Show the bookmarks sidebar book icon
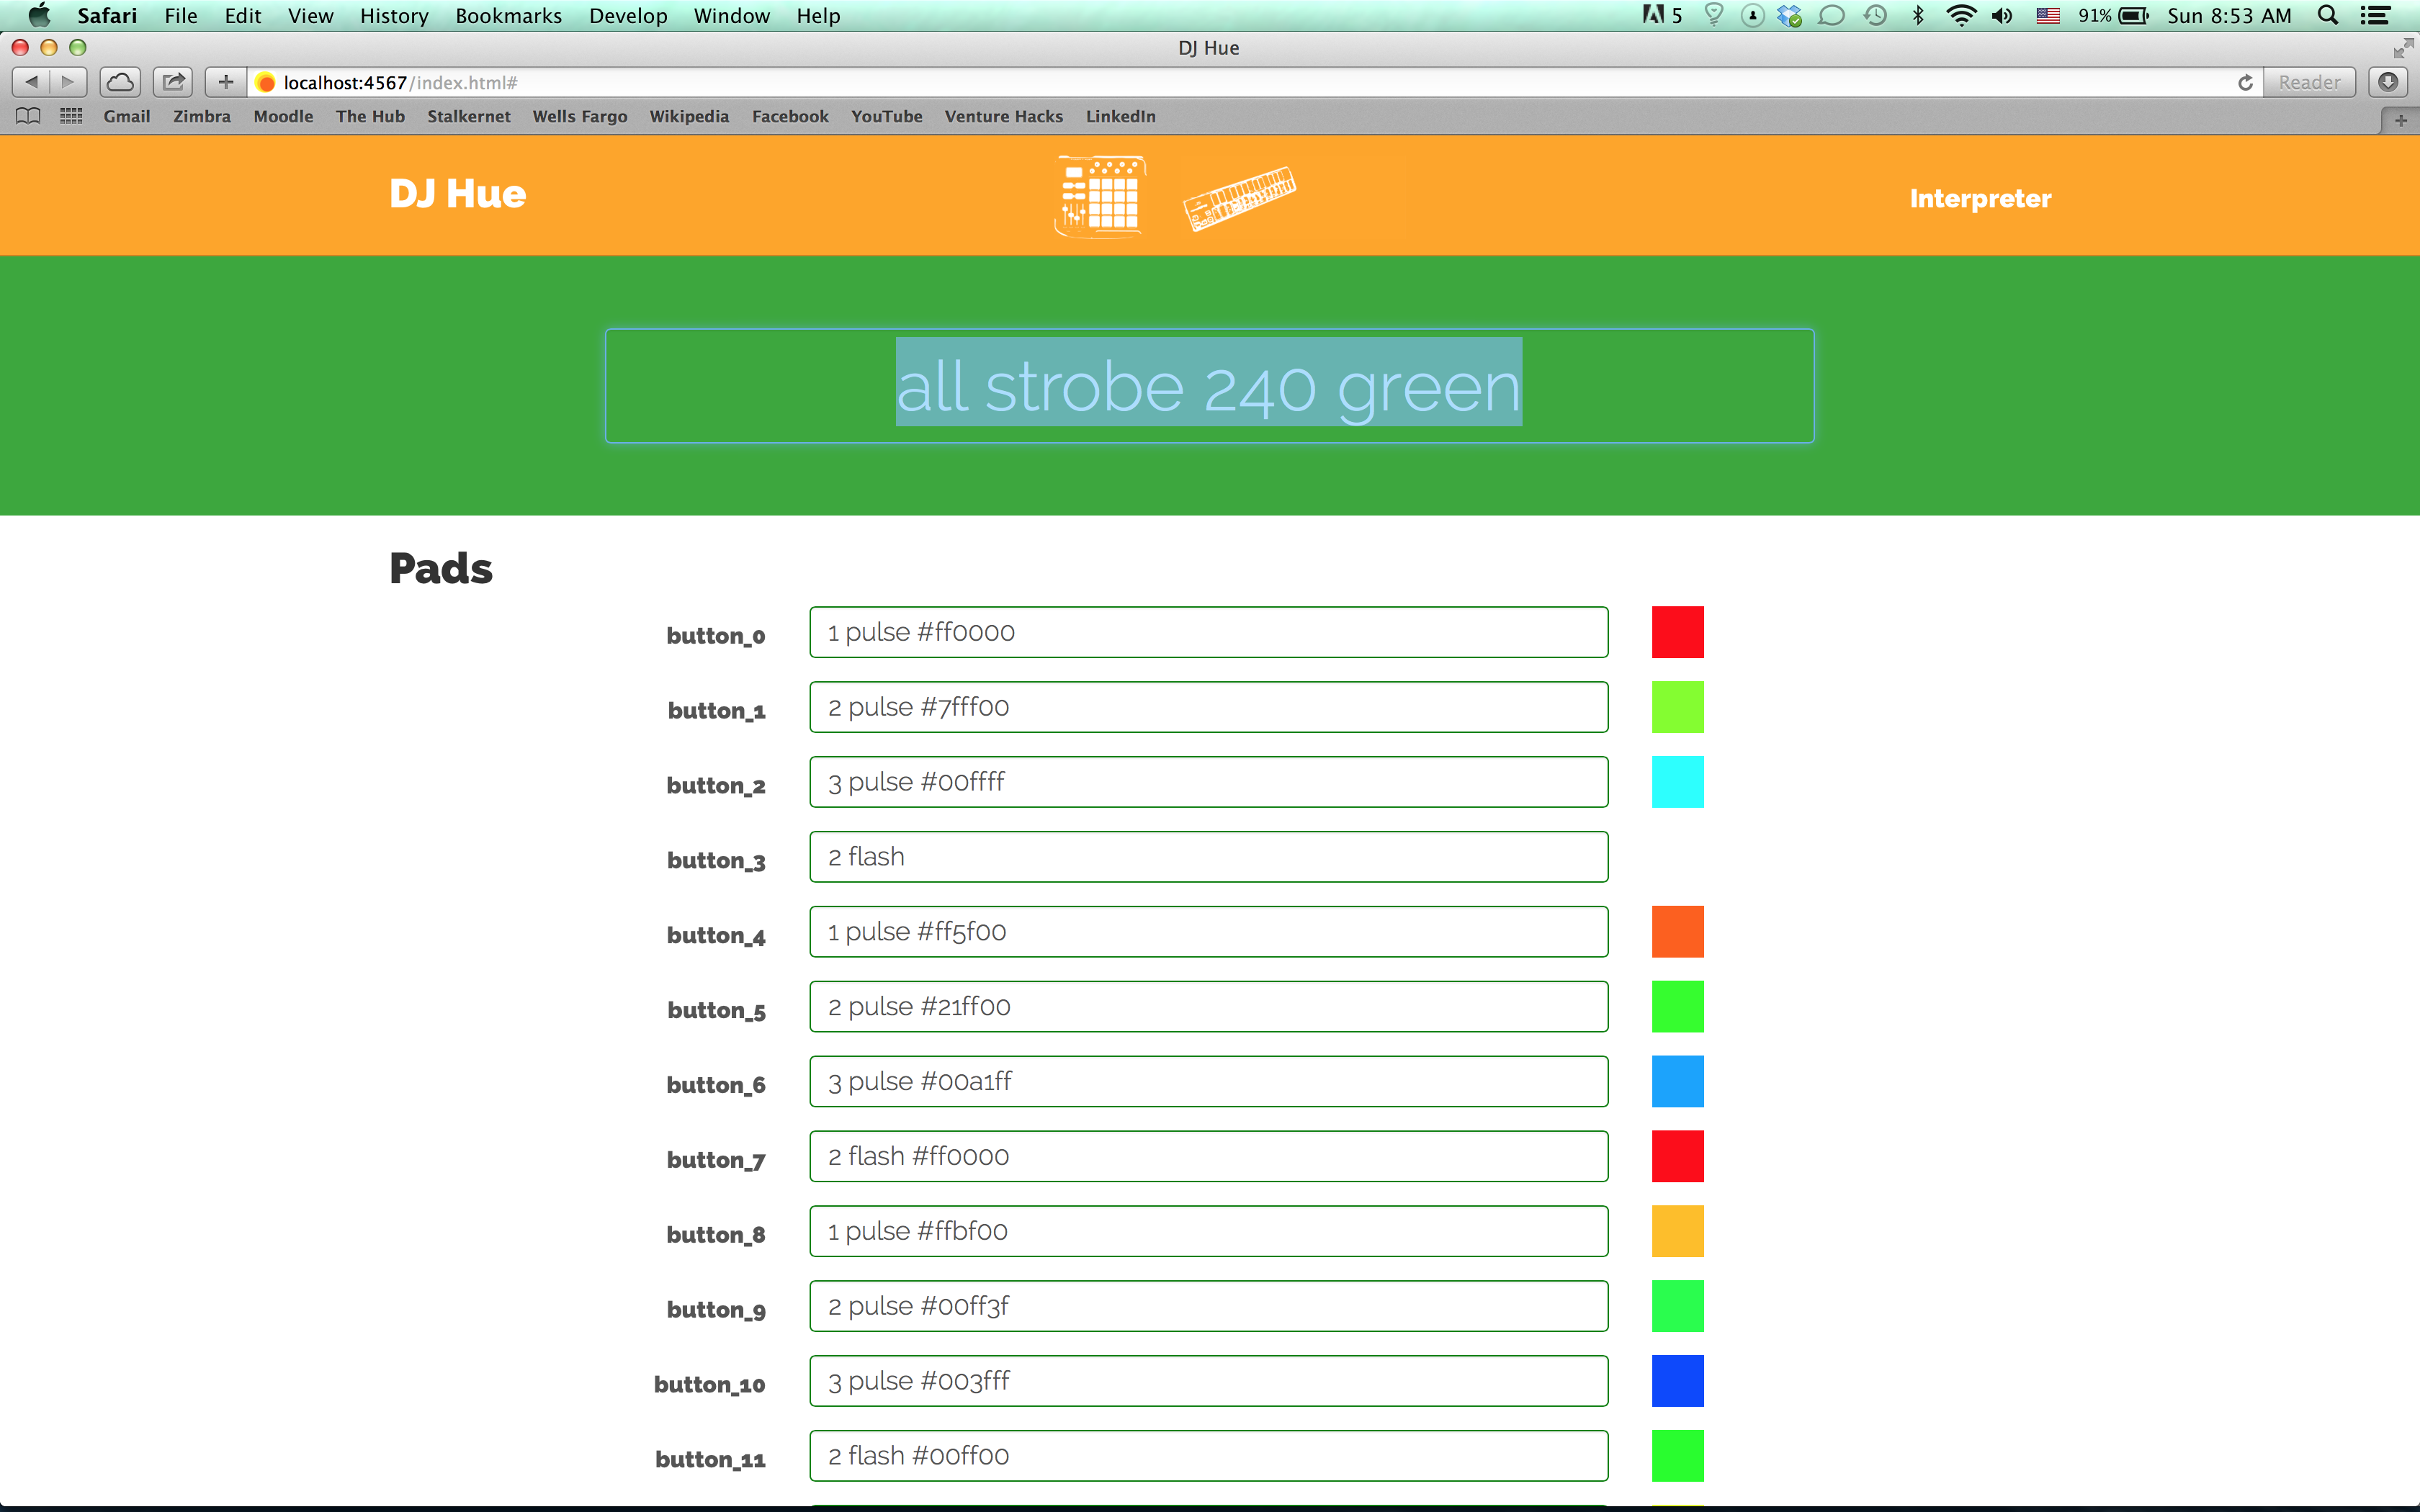The height and width of the screenshot is (1512, 2420). pyautogui.click(x=28, y=116)
